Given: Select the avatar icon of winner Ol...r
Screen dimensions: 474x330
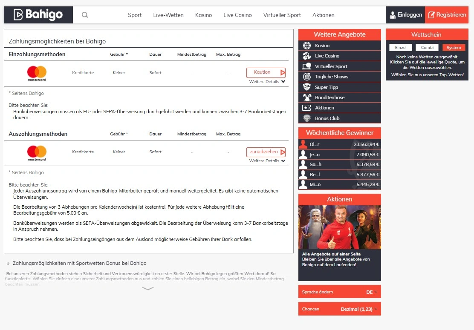Looking at the screenshot, I should pyautogui.click(x=303, y=144).
